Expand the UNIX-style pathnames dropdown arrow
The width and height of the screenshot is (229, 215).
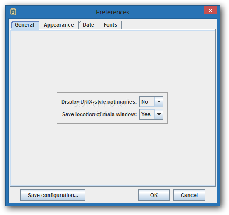click(x=159, y=101)
